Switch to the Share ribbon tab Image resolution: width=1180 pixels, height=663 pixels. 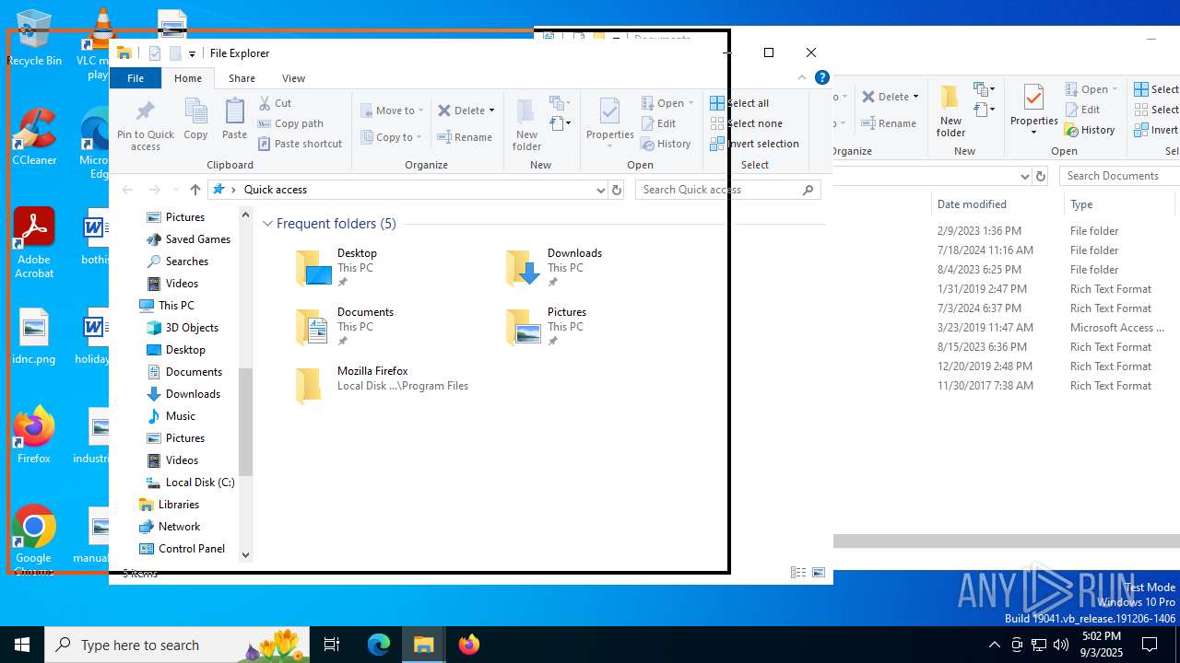[x=242, y=78]
